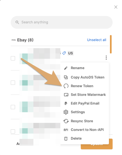Select the third store row checkbox

(x=13, y=107)
